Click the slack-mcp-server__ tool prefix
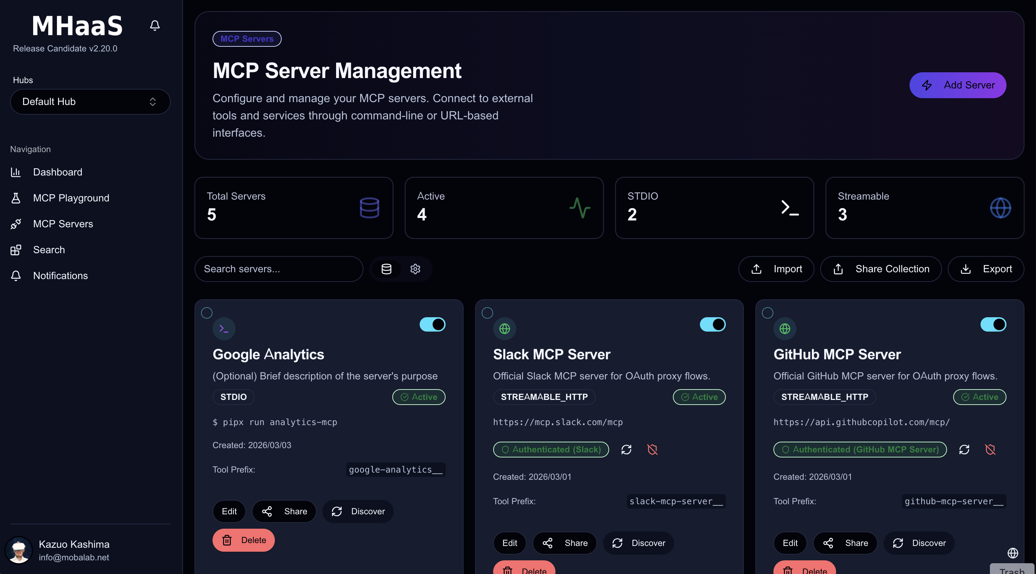Image resolution: width=1036 pixels, height=574 pixels. 676,501
